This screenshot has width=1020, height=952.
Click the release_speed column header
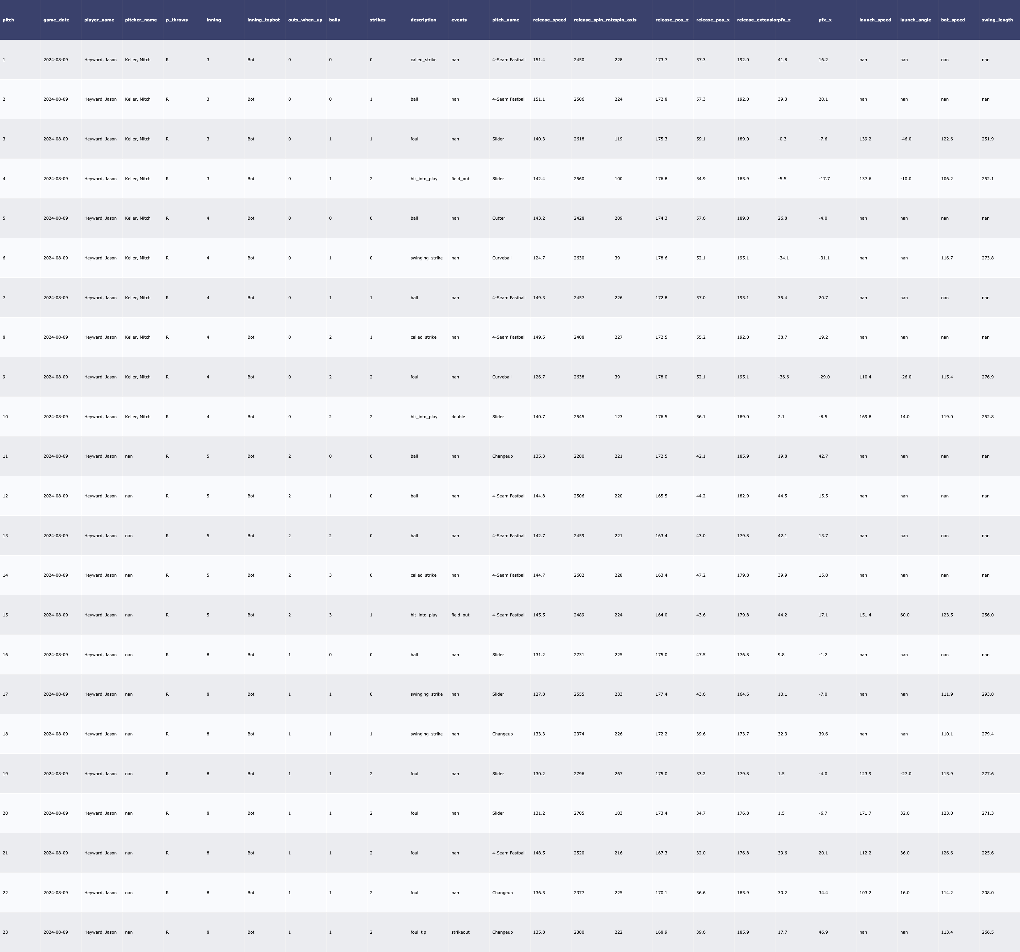[549, 20]
